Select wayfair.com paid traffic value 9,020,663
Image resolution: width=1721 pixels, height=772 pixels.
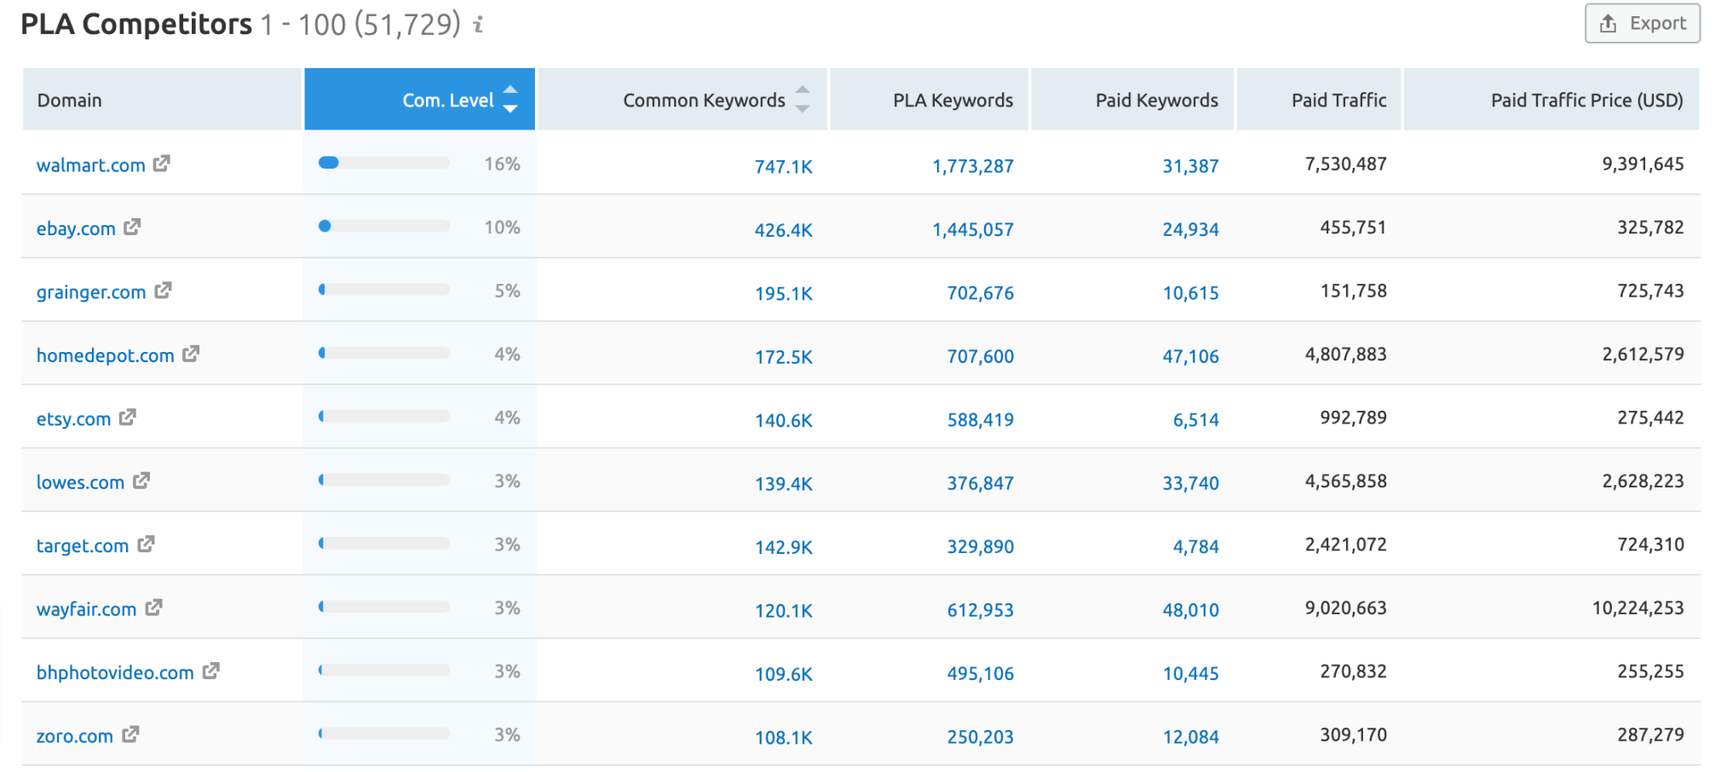click(x=1346, y=608)
